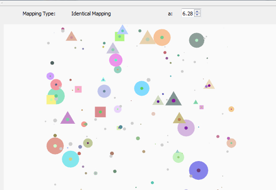The height and width of the screenshot is (190, 276).
Task: Select the light green circle near bottom
Action: click(179, 157)
